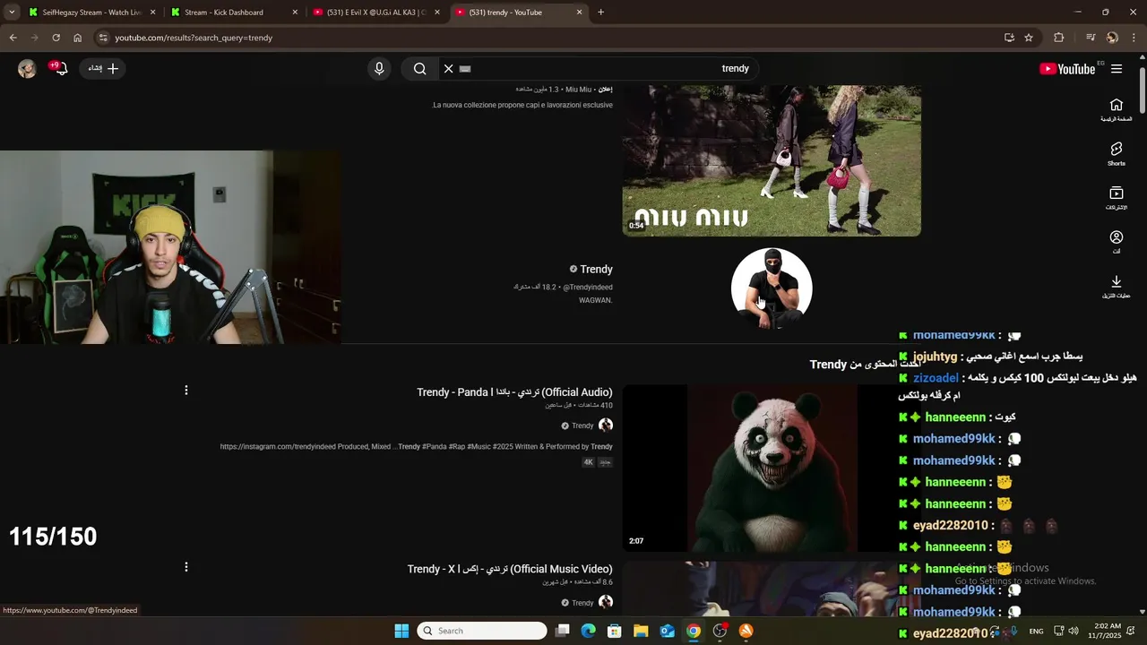Viewport: 1147px width, 645px height.
Task: Click the install app icon in address bar
Action: pos(1009,38)
